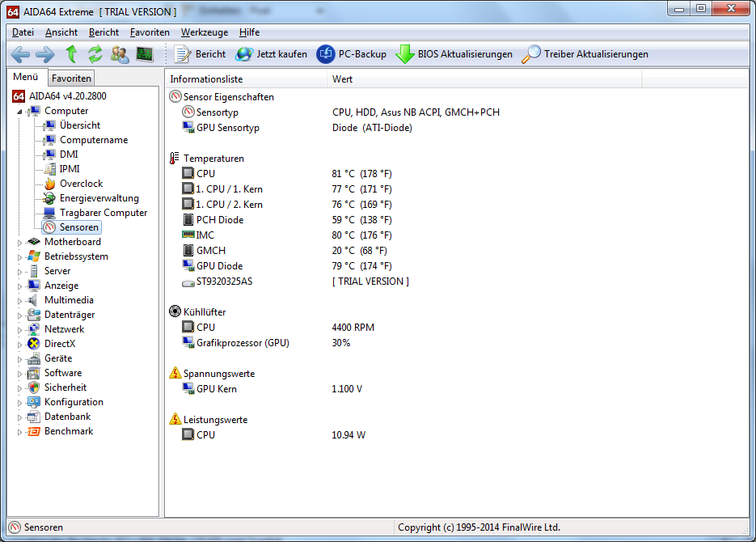Select the GPU Kern voltage row
Image resolution: width=756 pixels, height=542 pixels.
point(272,389)
